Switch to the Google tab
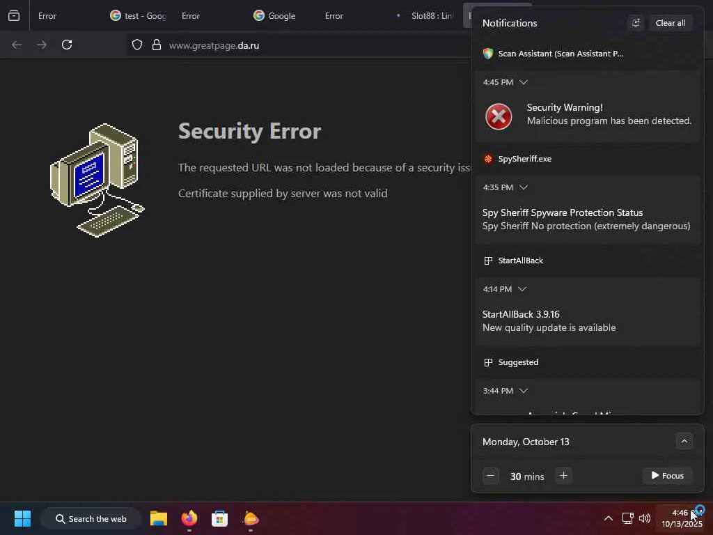The image size is (713, 535). point(282,16)
